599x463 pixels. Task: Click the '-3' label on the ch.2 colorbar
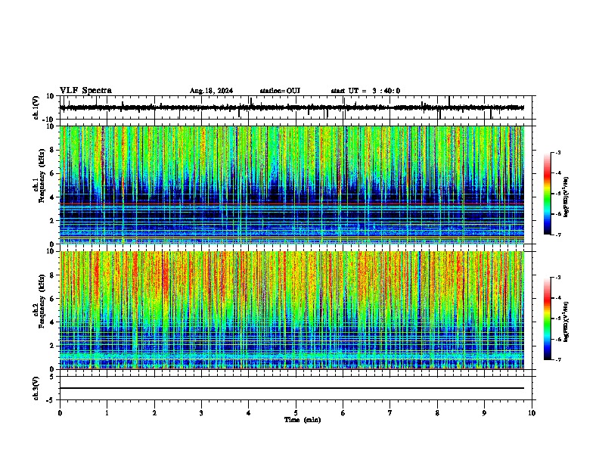[x=558, y=278]
